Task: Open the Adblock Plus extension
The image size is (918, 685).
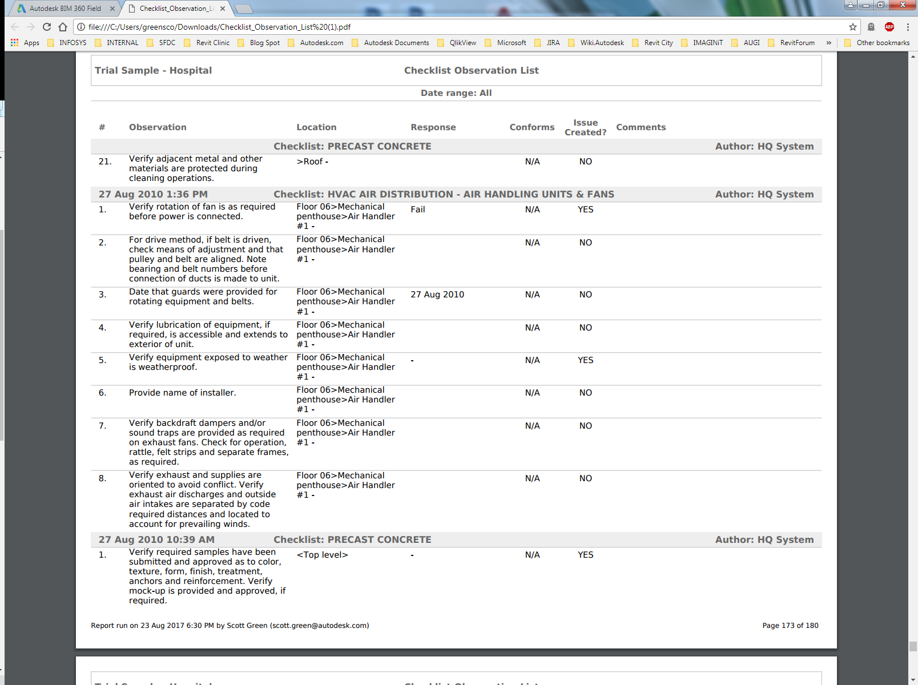Action: pos(890,26)
